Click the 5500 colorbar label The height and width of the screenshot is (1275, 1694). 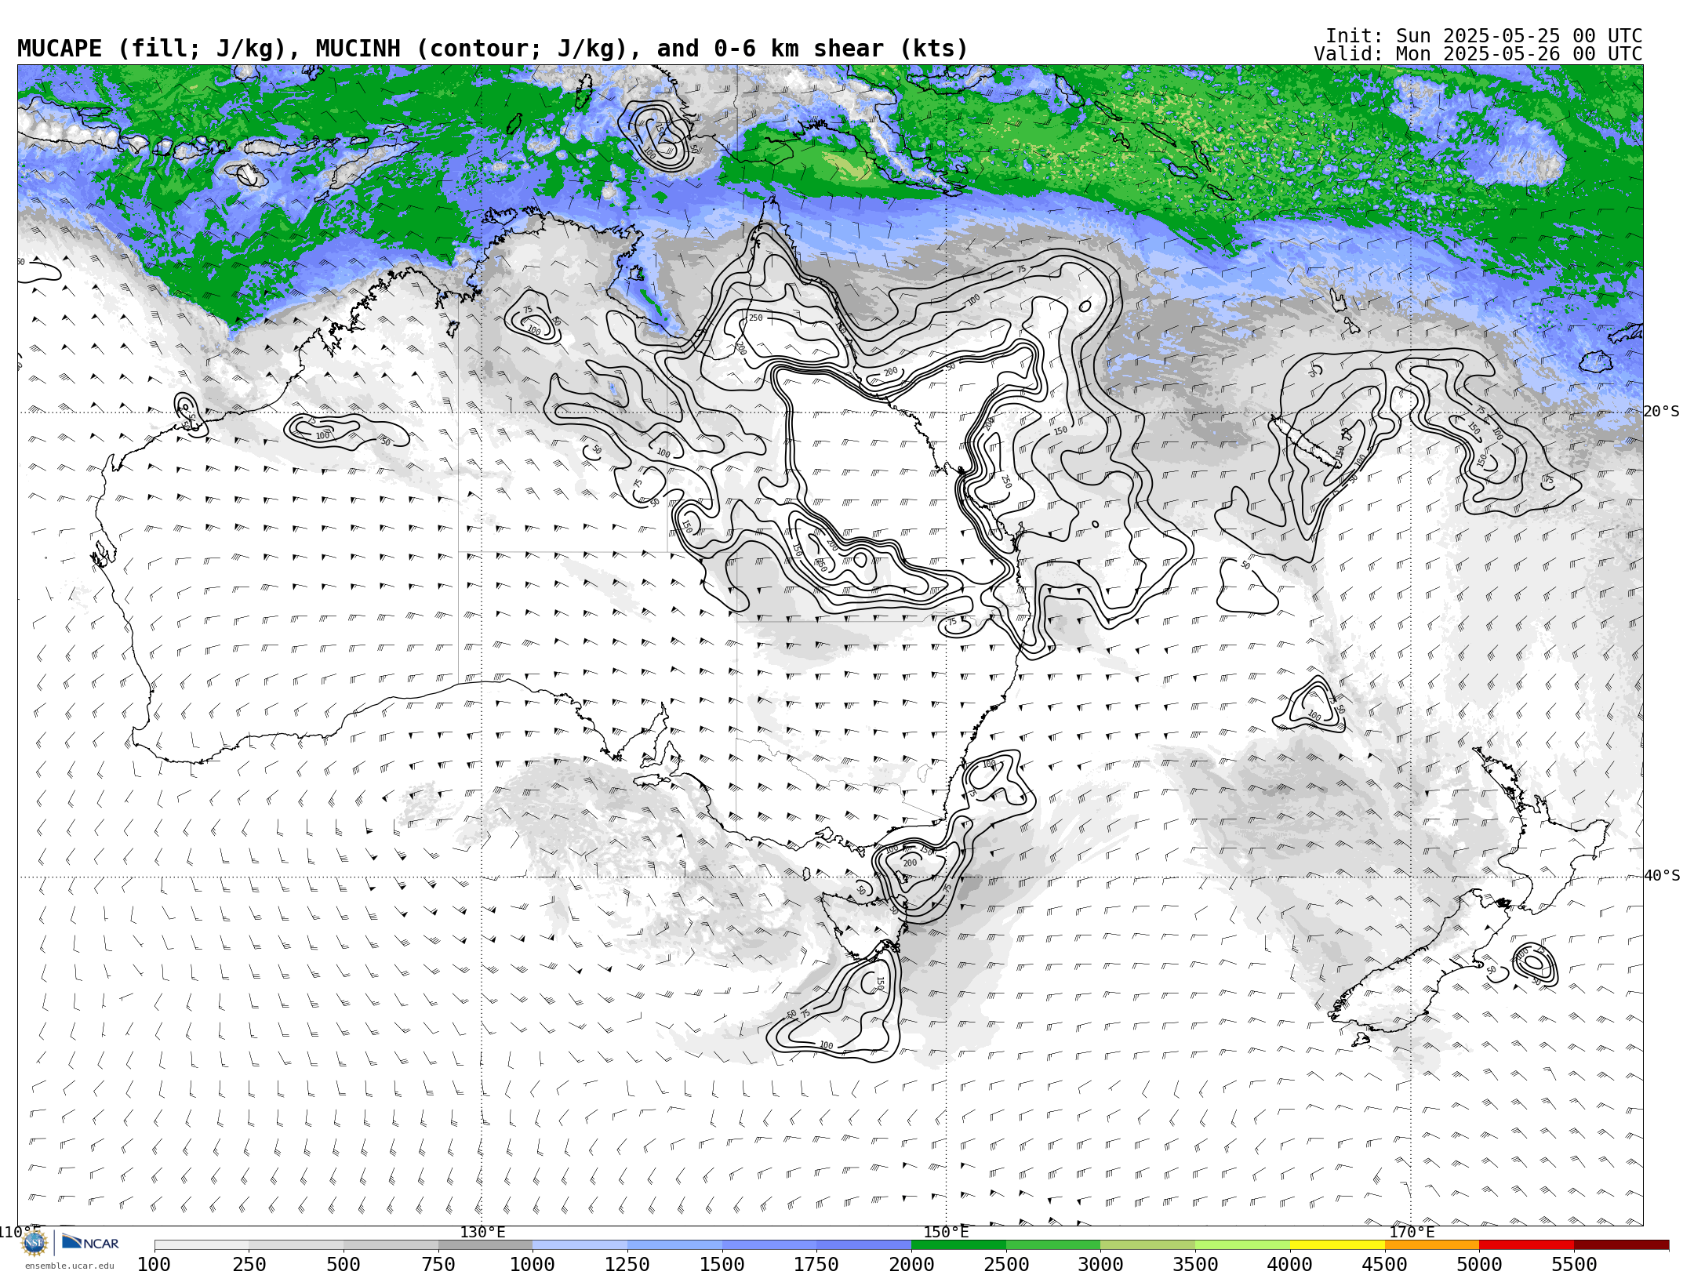coord(1574,1264)
